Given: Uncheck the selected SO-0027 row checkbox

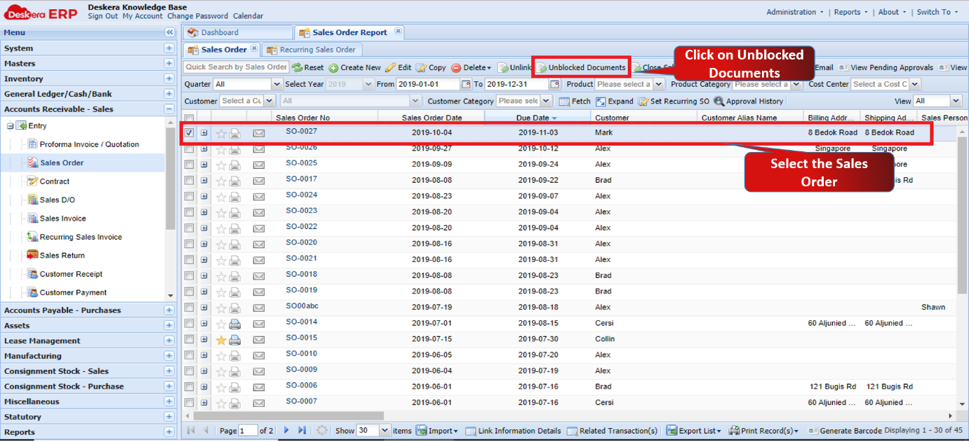Looking at the screenshot, I should (189, 132).
